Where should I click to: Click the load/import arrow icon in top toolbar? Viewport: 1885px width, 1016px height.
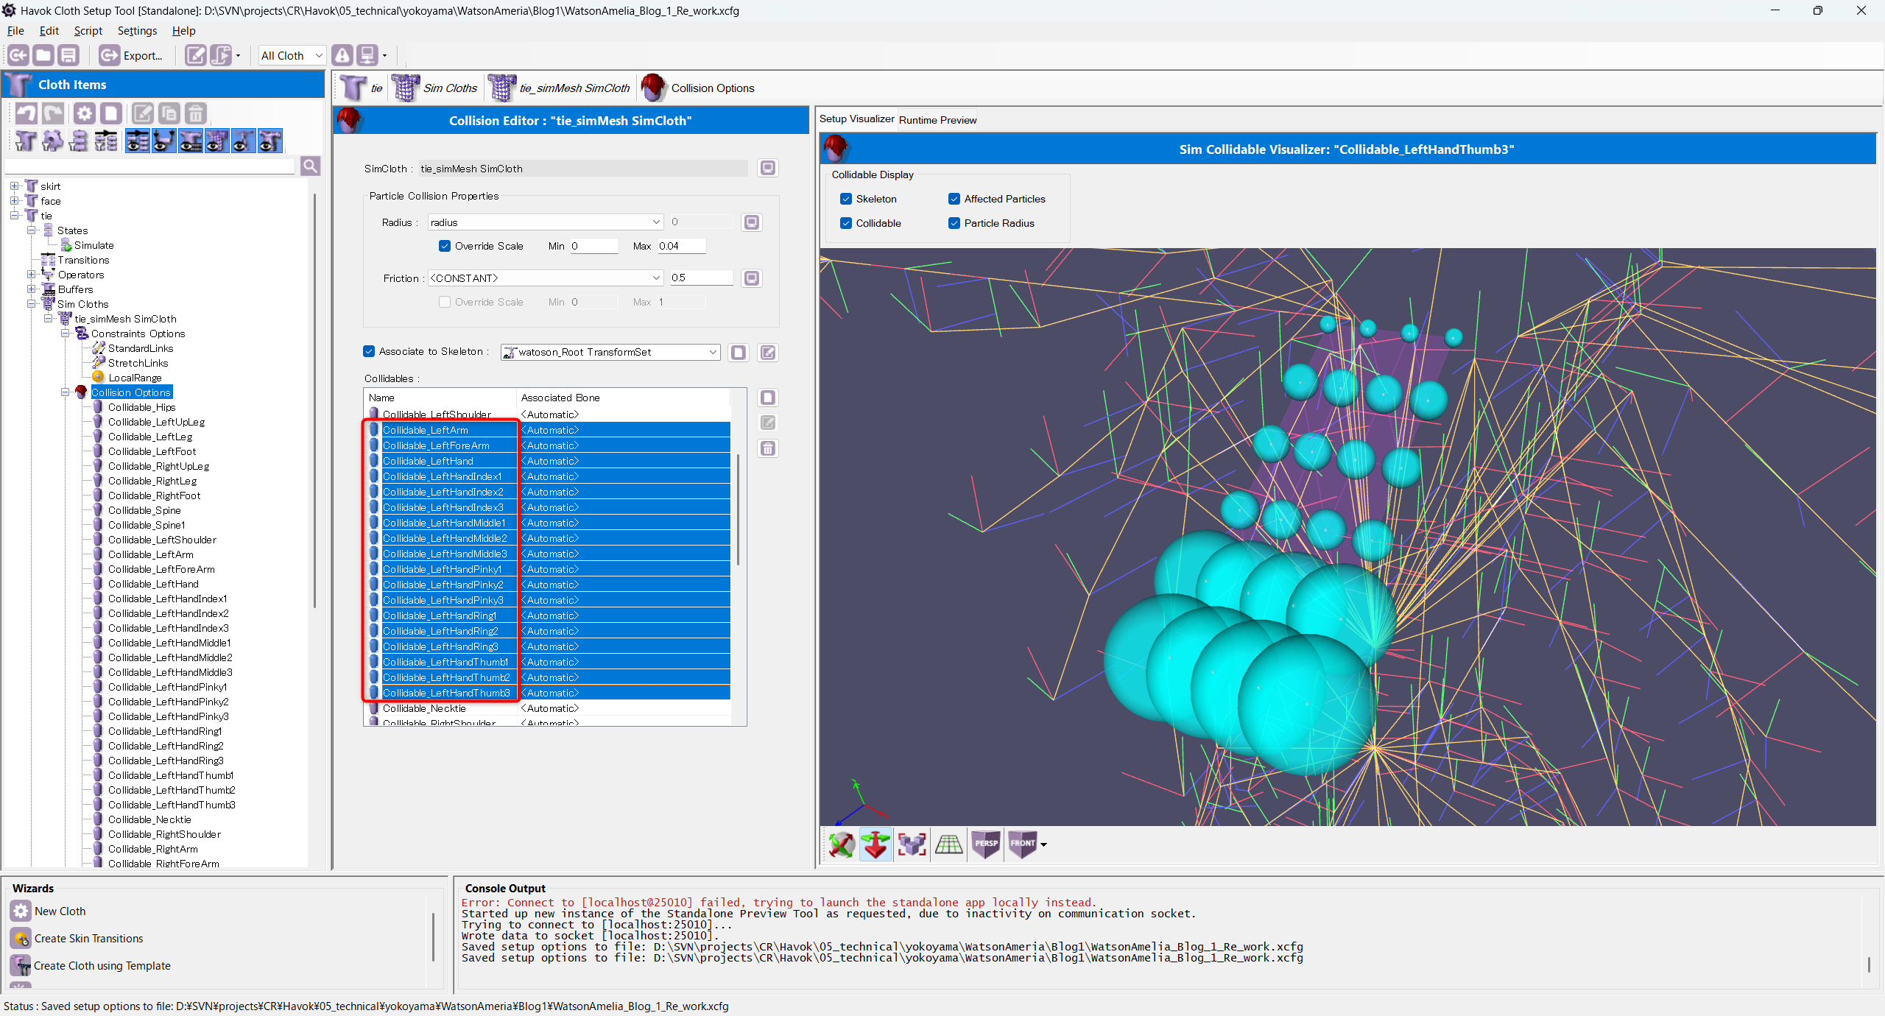[x=18, y=55]
